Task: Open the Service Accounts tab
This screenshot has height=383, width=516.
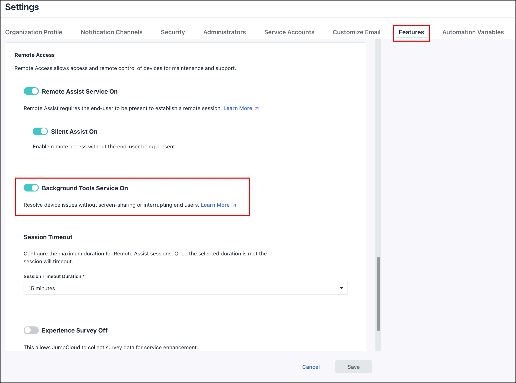Action: coord(289,32)
